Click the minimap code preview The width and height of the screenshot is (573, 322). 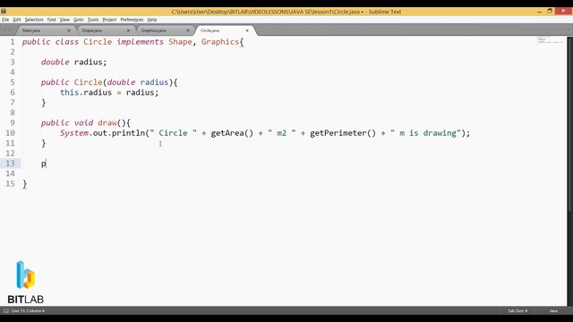click(550, 39)
